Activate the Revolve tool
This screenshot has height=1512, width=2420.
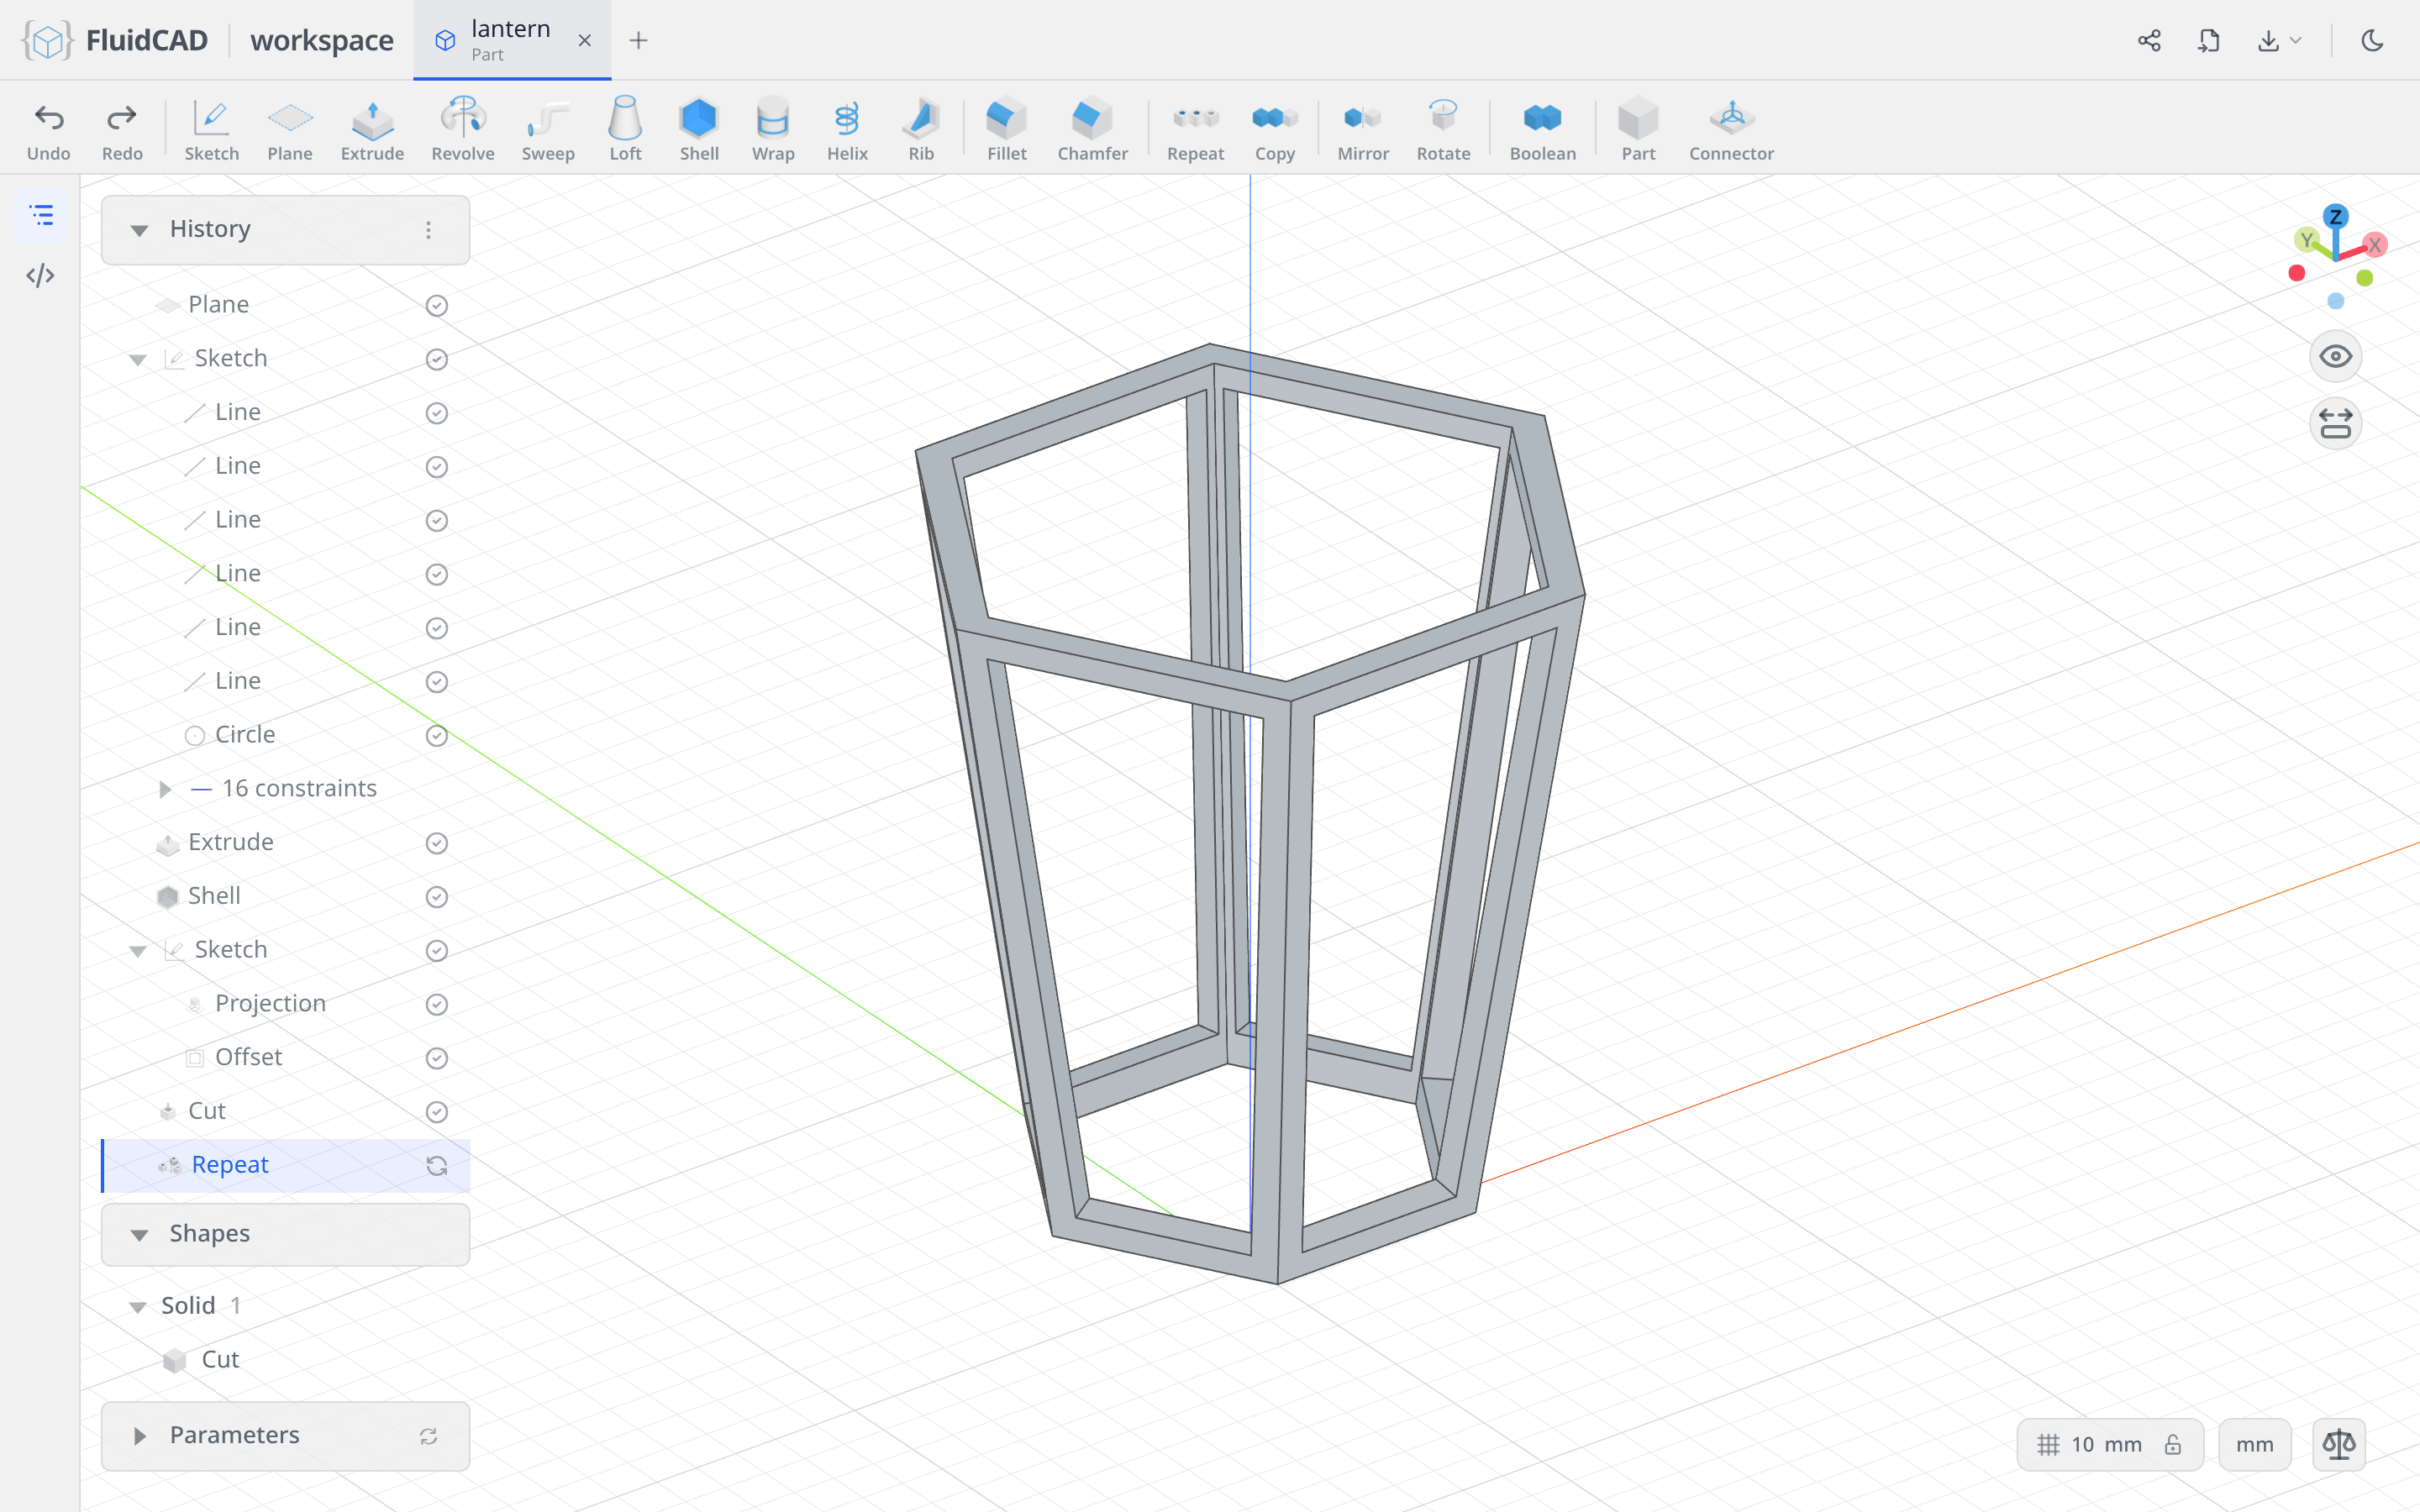(x=463, y=130)
